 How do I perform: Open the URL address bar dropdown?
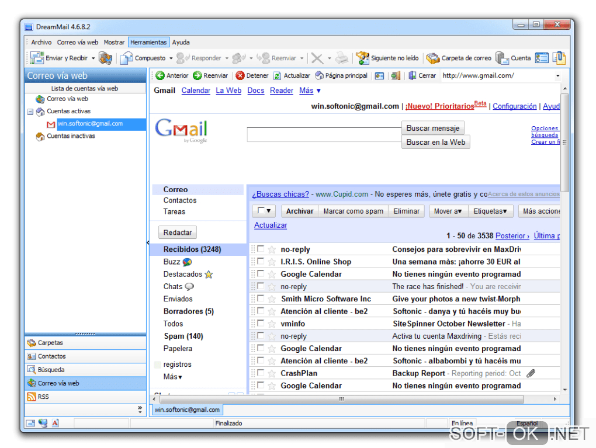557,75
